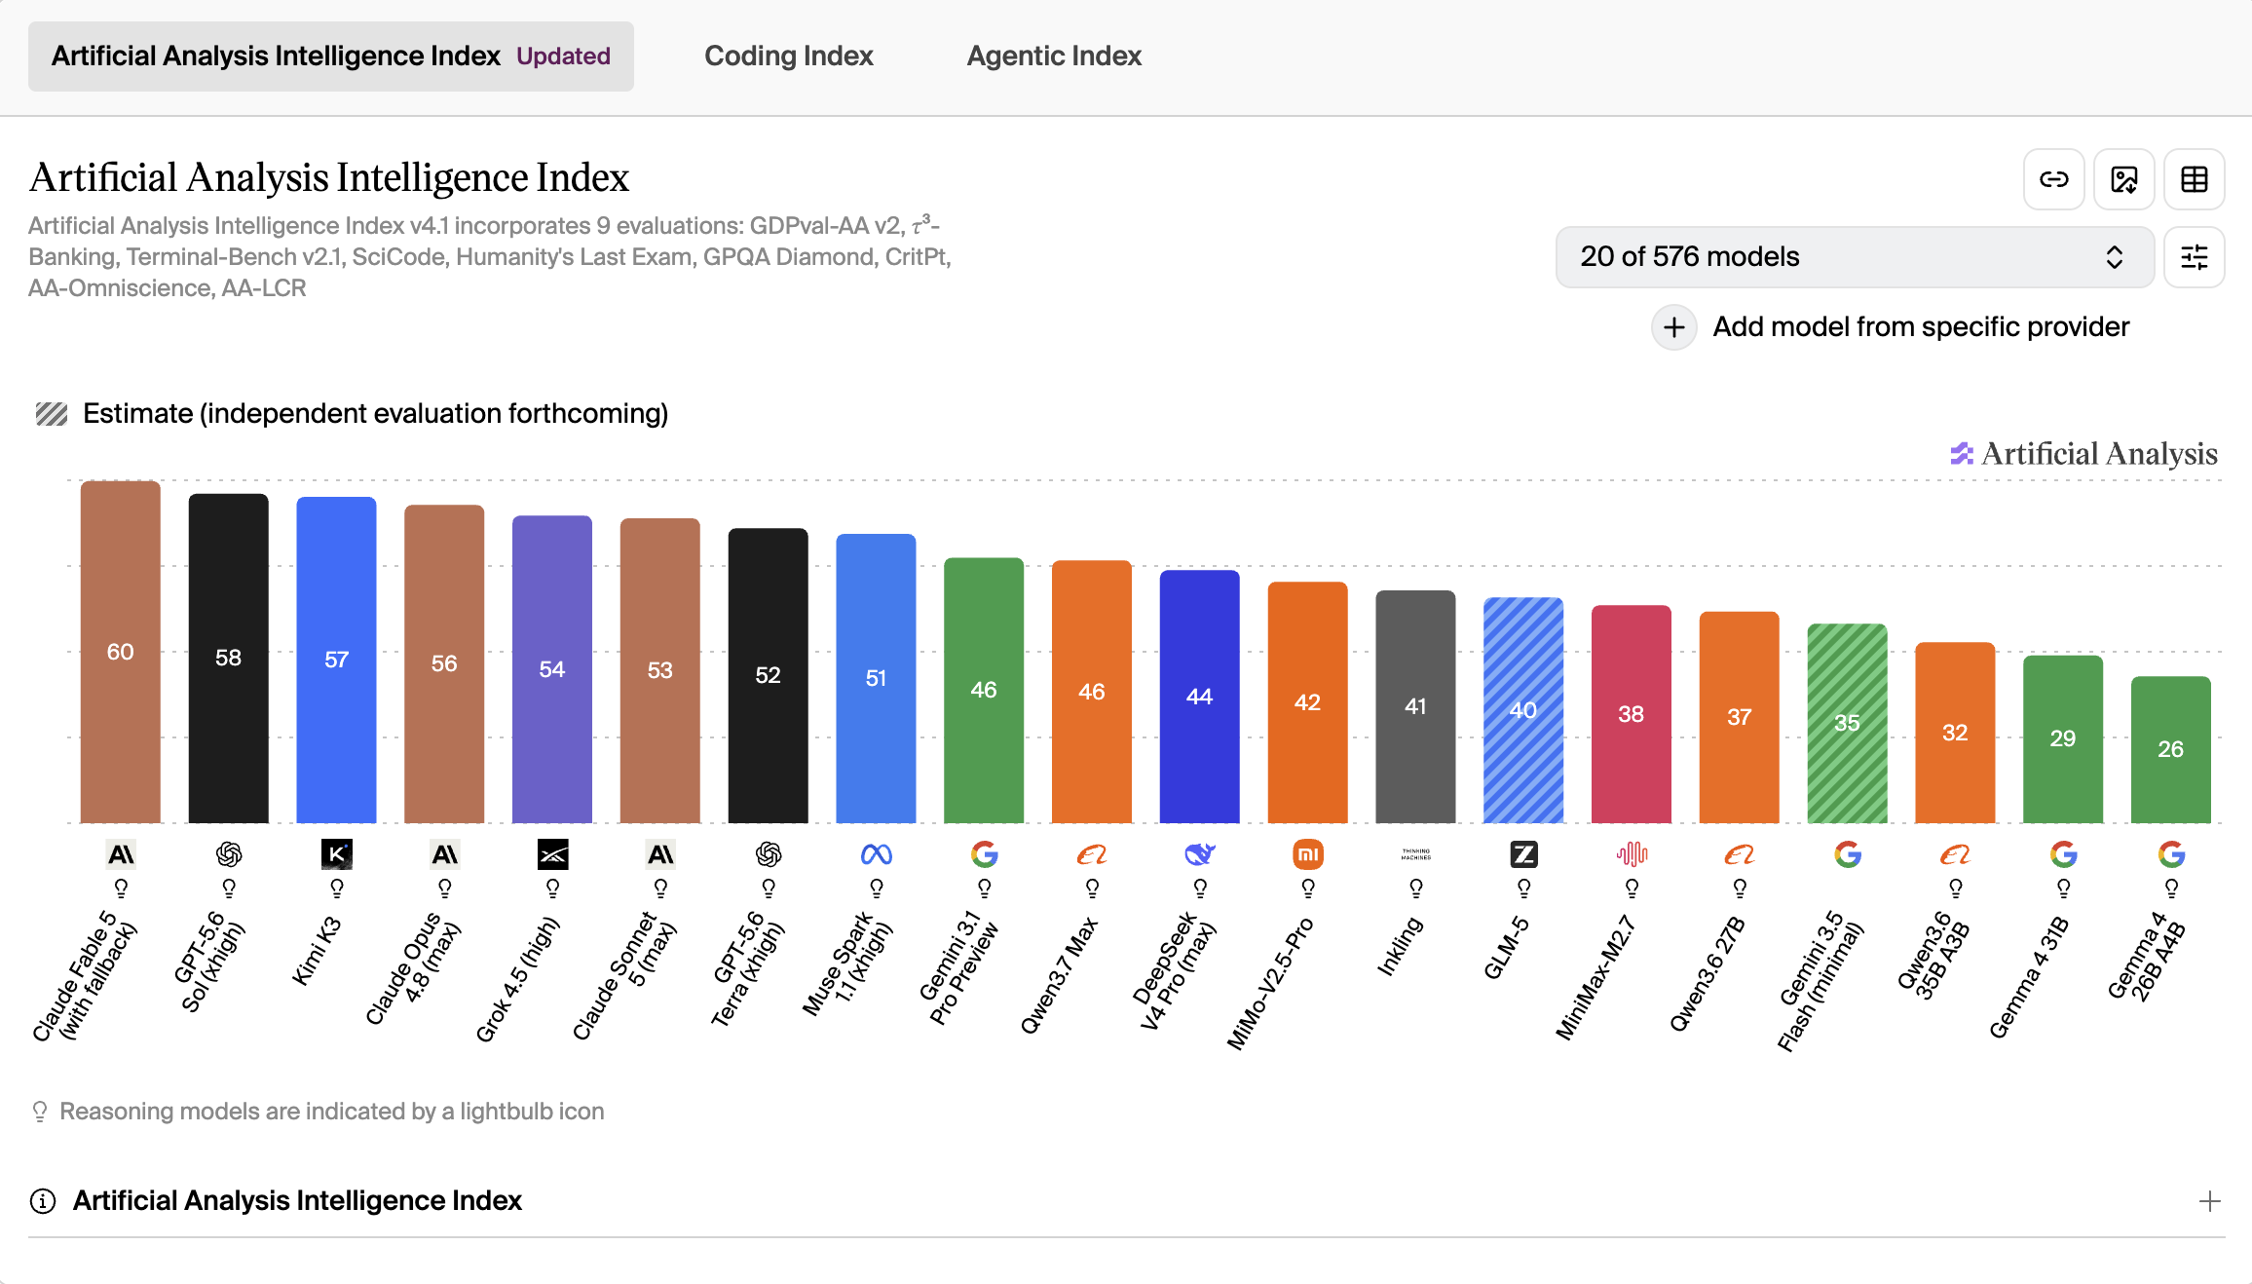Click the Google logo for Gemini 3.5 Flash

pos(1848,854)
